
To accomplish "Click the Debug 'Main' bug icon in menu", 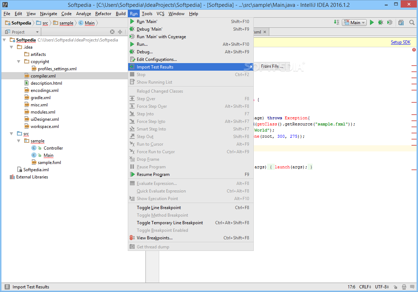I will (132, 29).
